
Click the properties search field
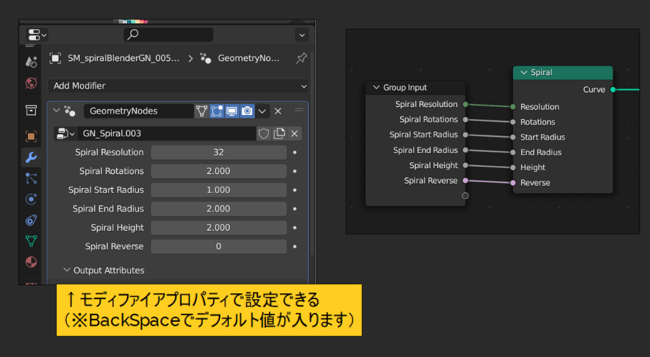(x=168, y=35)
